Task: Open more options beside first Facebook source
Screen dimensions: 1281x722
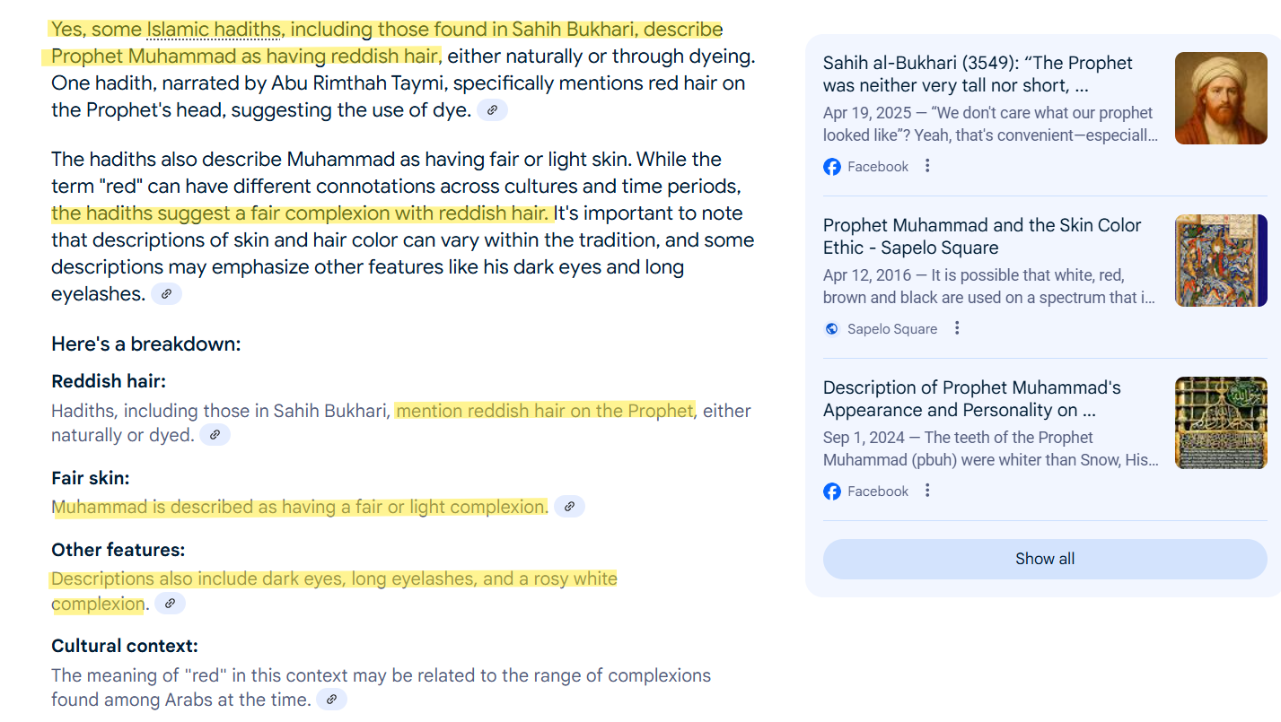Action: coord(927,166)
